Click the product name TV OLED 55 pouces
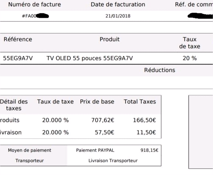This screenshot has width=213, height=175. point(74,58)
